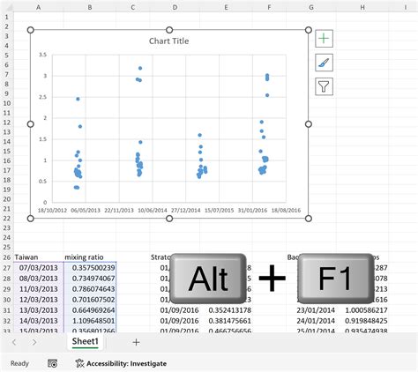The width and height of the screenshot is (418, 372).
Task: Select column C header
Action: pos(133,8)
